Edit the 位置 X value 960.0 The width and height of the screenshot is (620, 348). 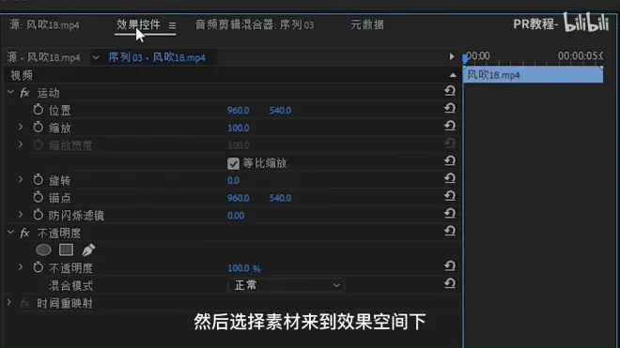(238, 111)
